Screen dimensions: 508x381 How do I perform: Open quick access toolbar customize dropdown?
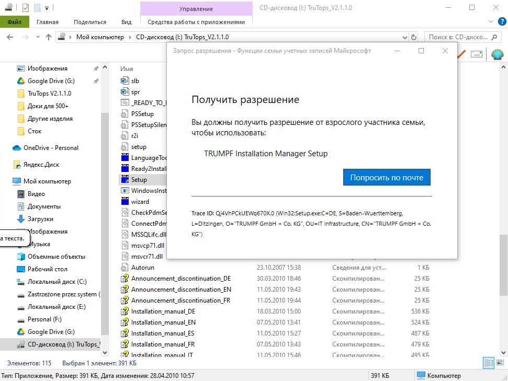pyautogui.click(x=47, y=8)
